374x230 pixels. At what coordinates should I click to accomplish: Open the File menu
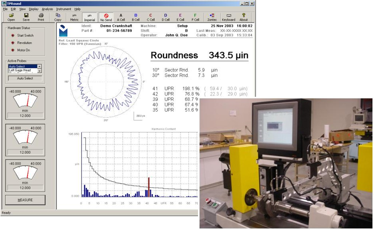point(5,9)
